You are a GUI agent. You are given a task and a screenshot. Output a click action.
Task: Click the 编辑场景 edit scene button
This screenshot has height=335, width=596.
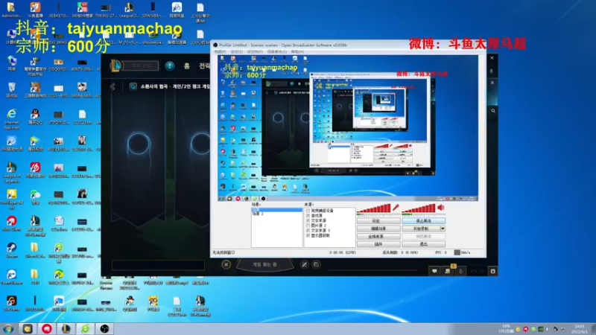(378, 229)
